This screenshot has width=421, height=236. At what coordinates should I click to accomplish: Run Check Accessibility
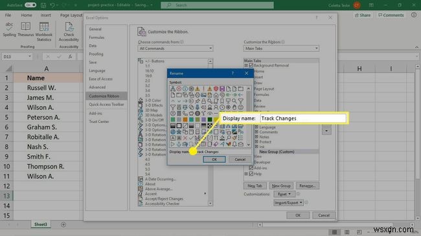[69, 32]
